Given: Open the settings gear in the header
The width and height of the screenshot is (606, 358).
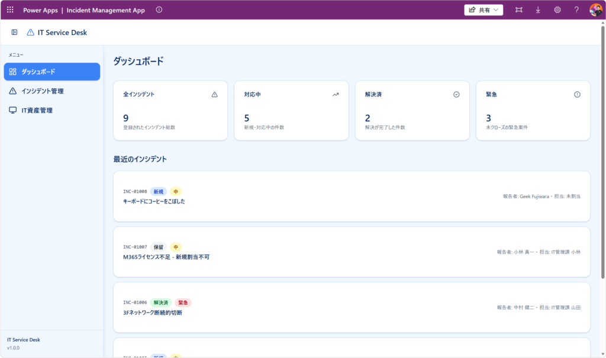Looking at the screenshot, I should pos(557,10).
